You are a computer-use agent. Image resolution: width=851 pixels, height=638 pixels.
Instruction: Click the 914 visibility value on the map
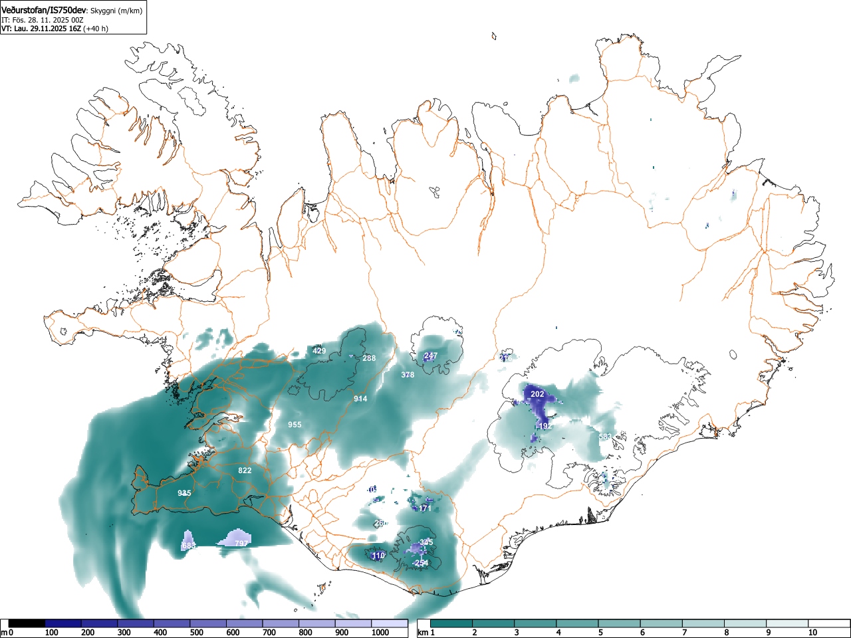[x=360, y=399]
